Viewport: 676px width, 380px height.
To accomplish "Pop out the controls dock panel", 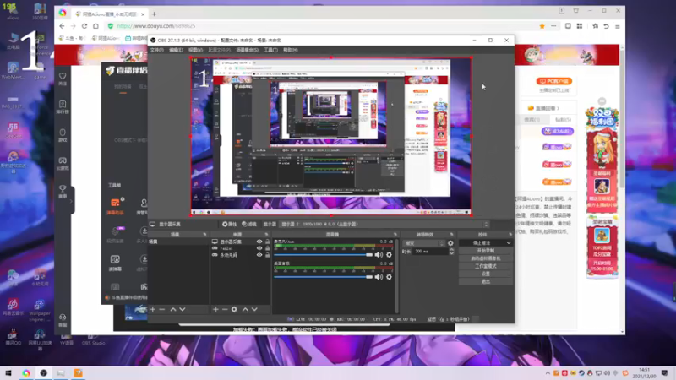I will click(510, 235).
